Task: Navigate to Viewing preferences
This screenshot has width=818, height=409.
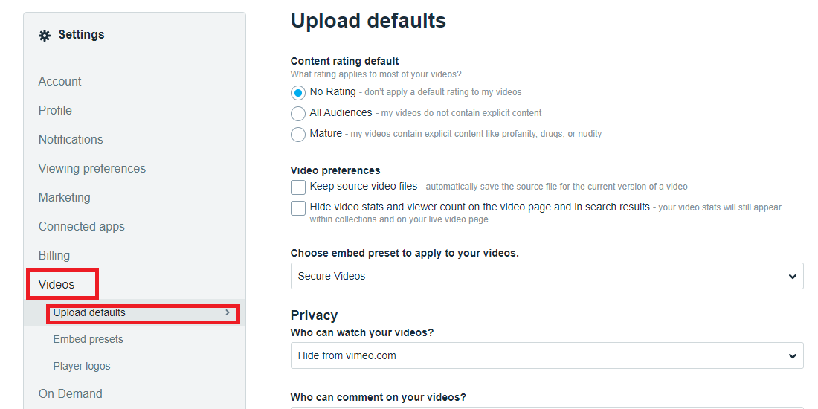Action: click(92, 169)
